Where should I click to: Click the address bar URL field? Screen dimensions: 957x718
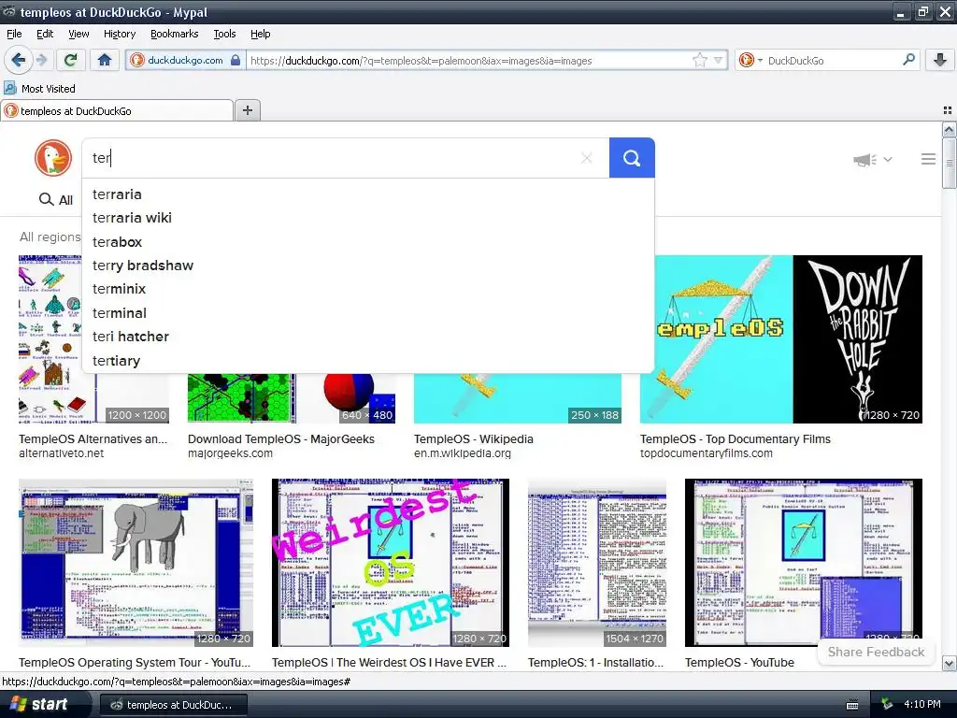[x=467, y=61]
